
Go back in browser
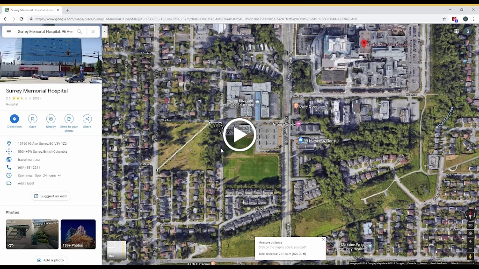click(6, 19)
